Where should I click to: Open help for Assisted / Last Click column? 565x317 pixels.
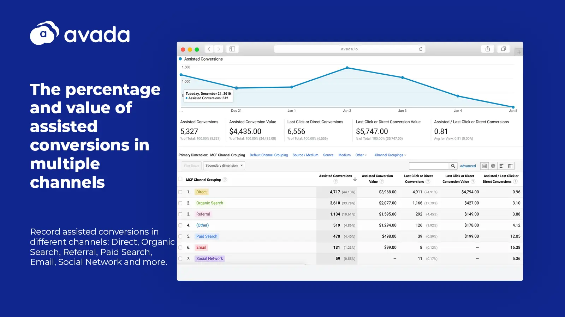[516, 182]
